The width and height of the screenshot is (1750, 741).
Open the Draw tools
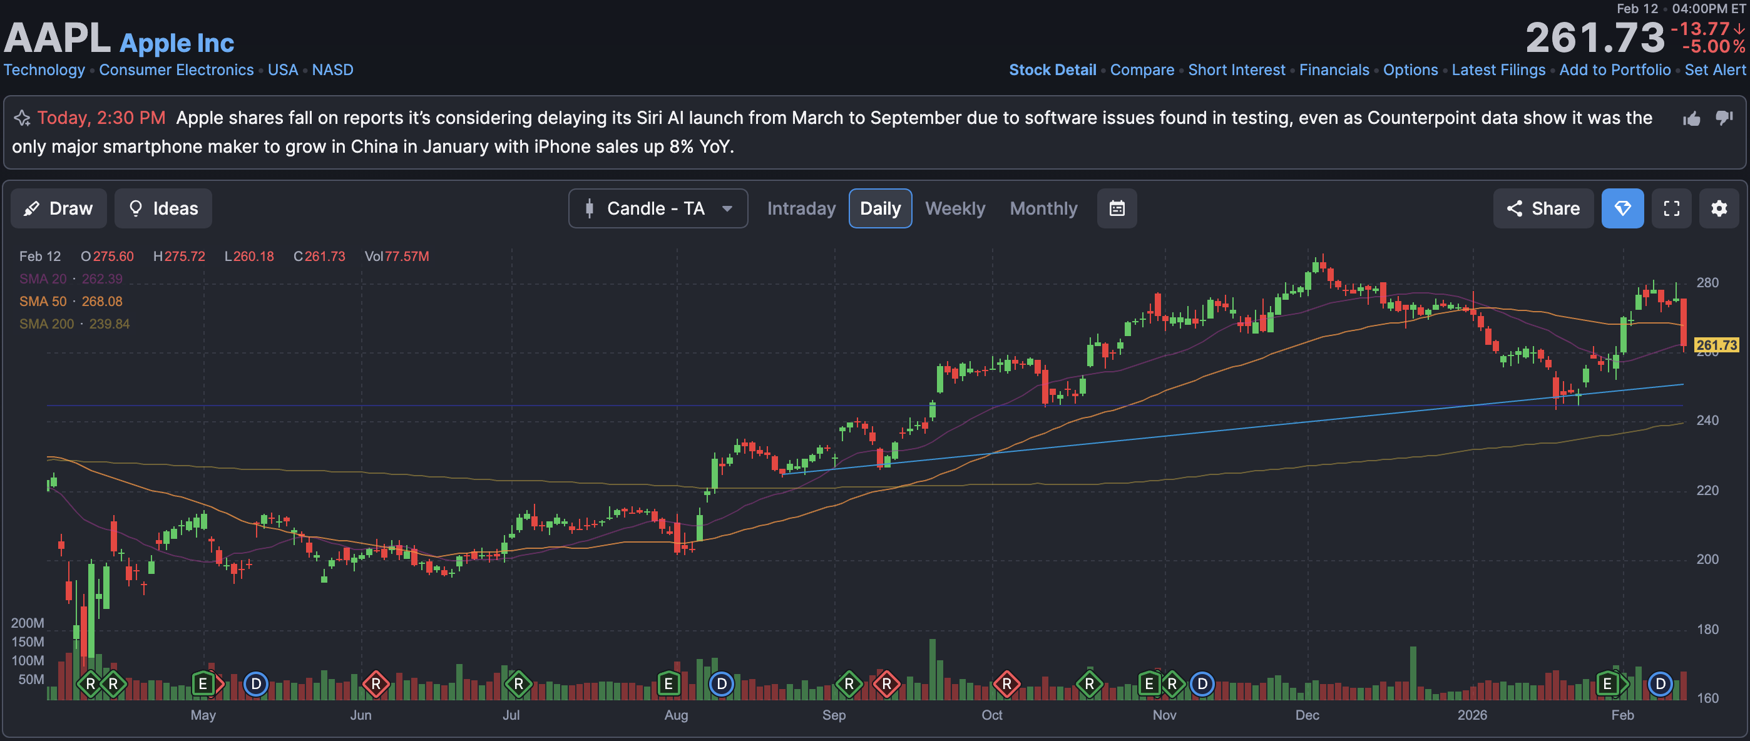(58, 208)
